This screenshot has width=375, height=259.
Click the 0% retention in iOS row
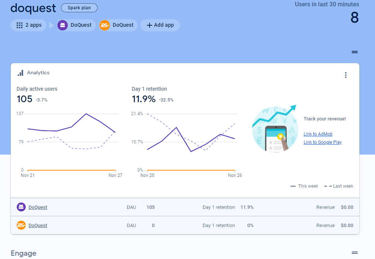click(x=250, y=225)
